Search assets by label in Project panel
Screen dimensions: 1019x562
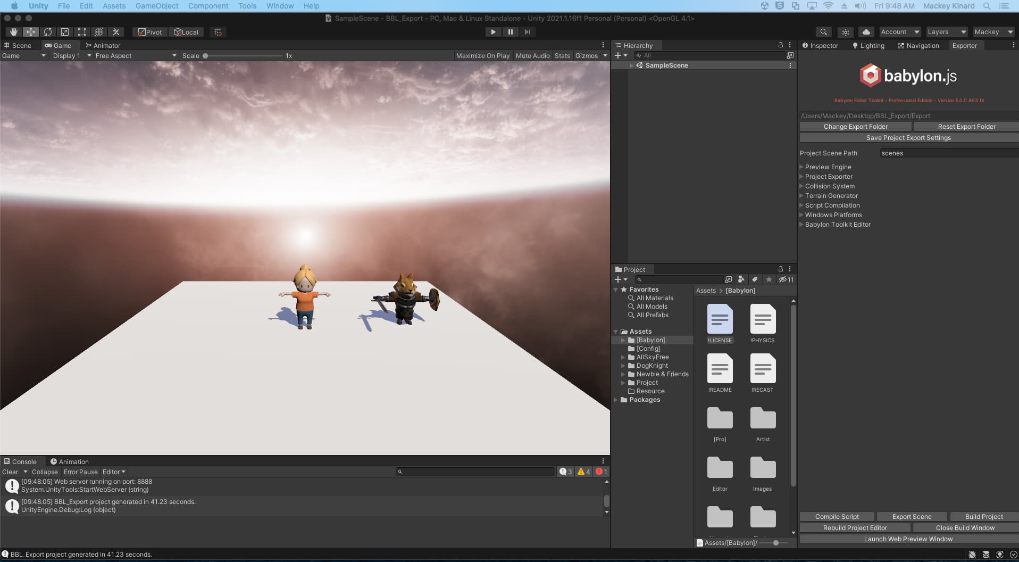pos(755,279)
